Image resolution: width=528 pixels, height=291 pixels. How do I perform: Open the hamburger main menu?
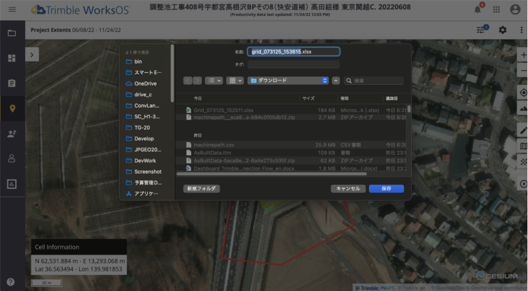pyautogui.click(x=12, y=9)
